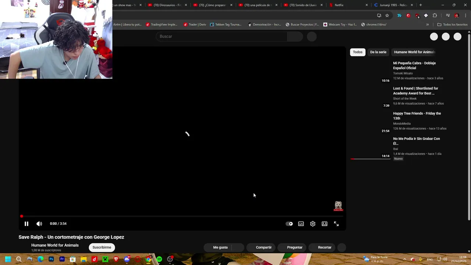
Task: Click the start of the progress bar
Action: point(22,216)
